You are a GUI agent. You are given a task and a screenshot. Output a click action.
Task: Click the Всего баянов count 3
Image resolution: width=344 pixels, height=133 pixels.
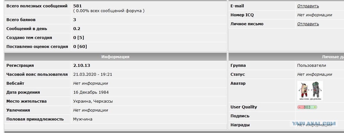(x=74, y=20)
